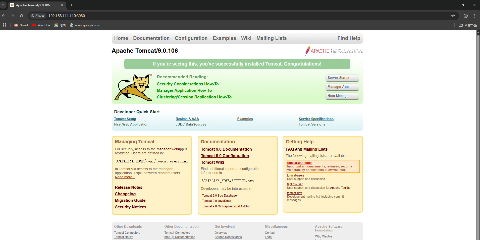Open the Documentation nav item

point(151,38)
